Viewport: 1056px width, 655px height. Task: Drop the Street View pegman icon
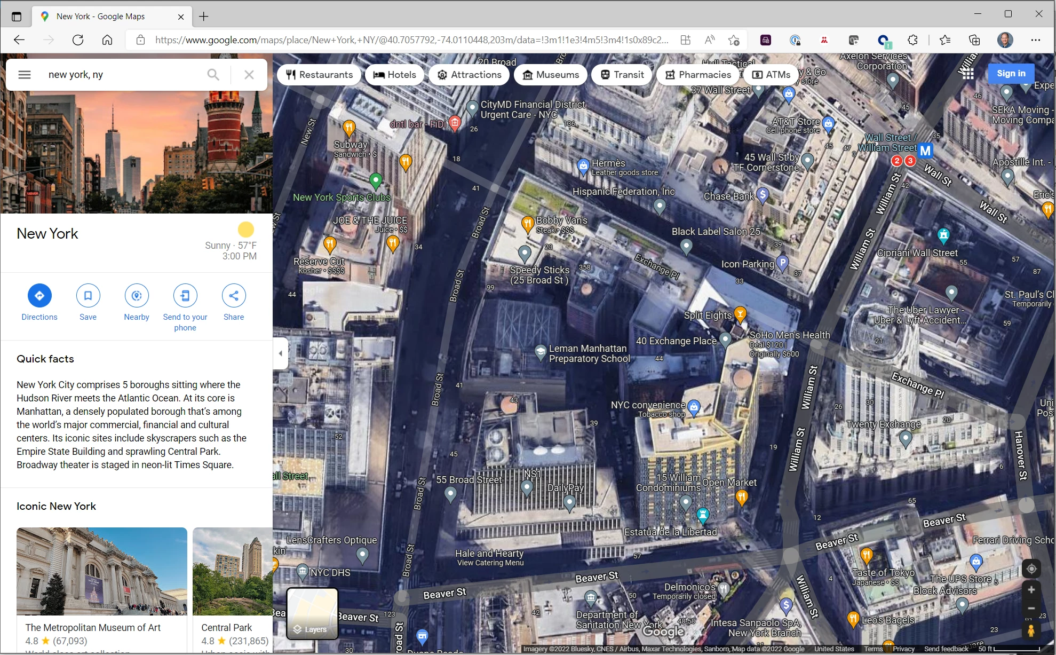(1031, 631)
